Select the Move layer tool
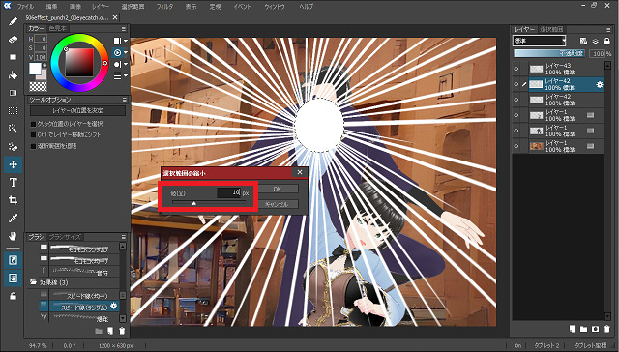This screenshot has width=619, height=352. pos(13,164)
